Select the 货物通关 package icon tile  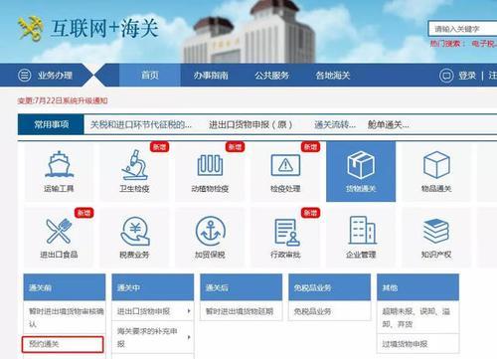point(361,171)
